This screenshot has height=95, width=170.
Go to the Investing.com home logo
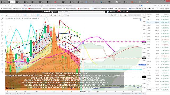click(49, 12)
